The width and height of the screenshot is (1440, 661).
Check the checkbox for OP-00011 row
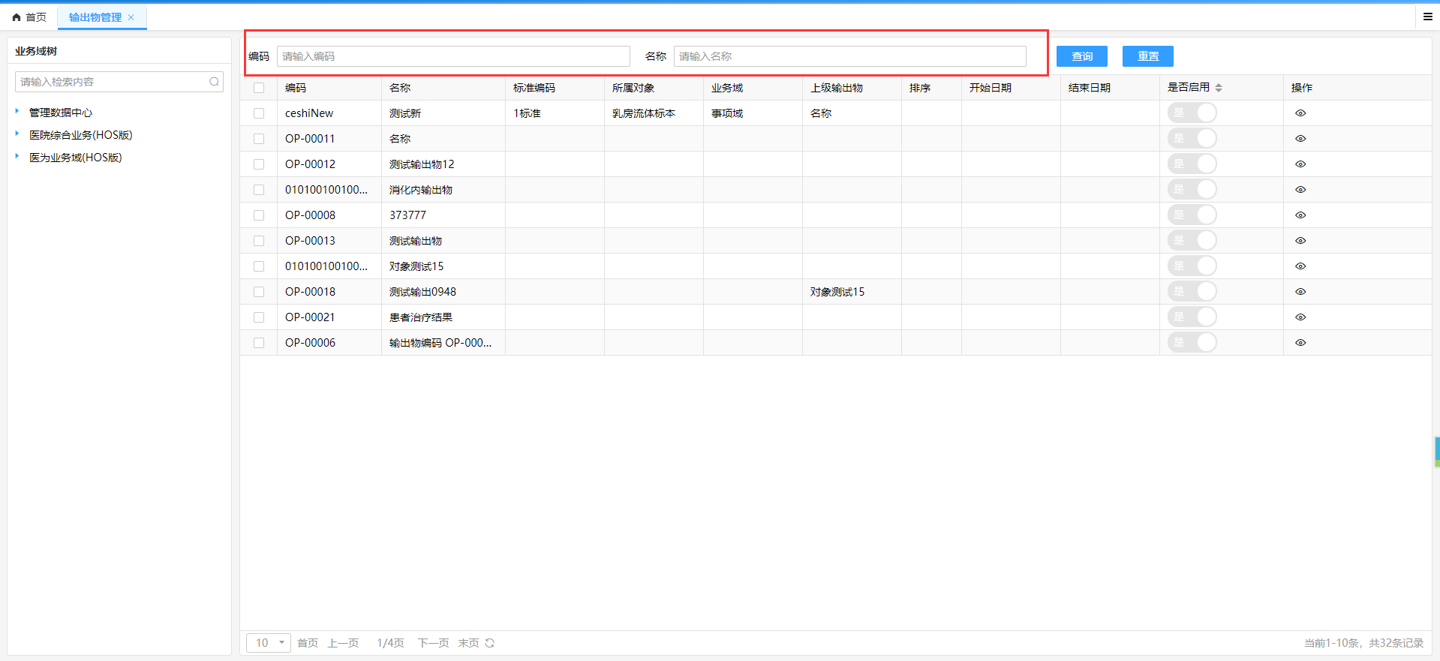259,139
